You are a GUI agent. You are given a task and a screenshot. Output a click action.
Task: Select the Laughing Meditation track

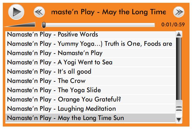pos(61,109)
